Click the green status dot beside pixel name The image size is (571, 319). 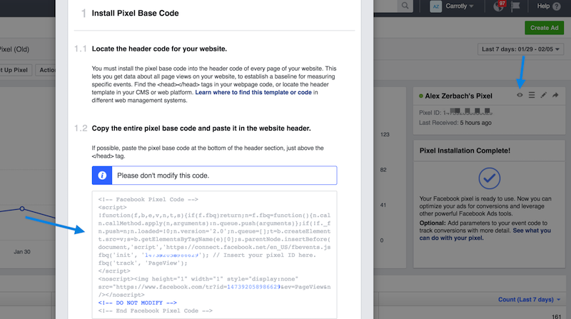click(421, 96)
